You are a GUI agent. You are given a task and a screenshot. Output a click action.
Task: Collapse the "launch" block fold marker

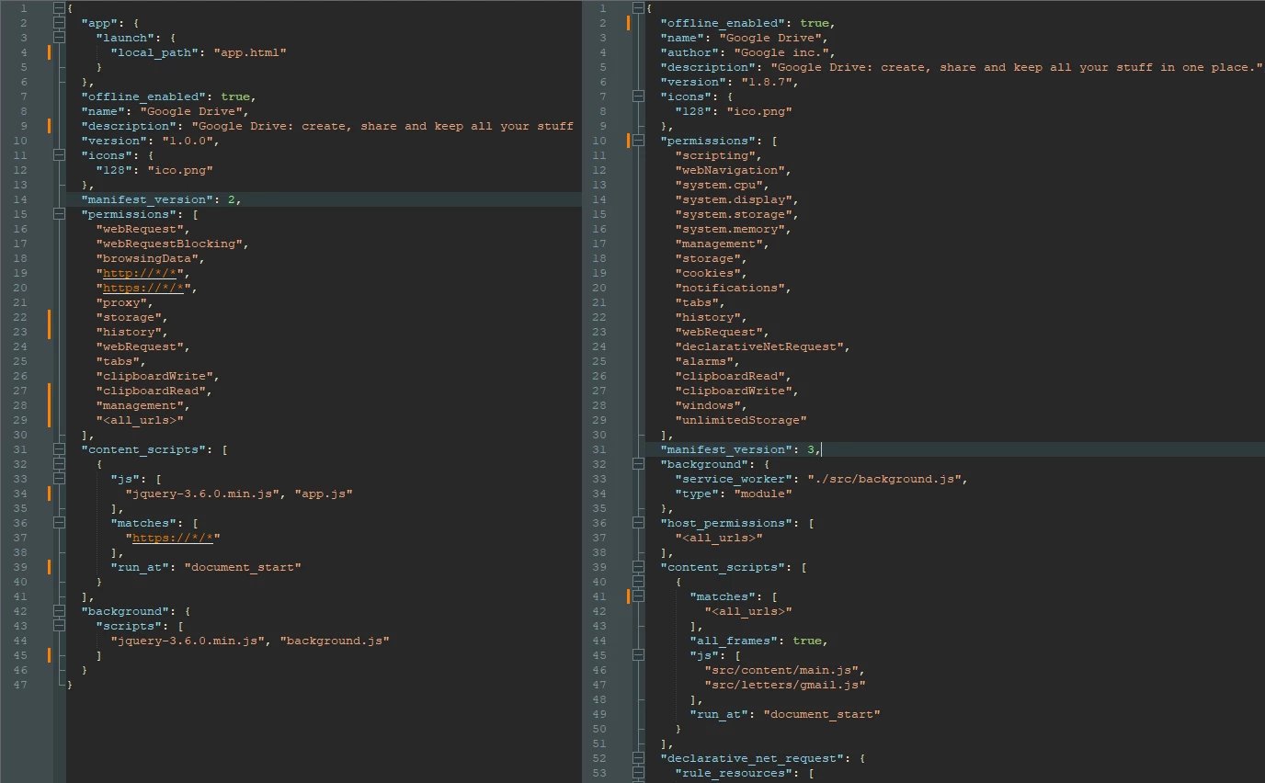(x=60, y=38)
